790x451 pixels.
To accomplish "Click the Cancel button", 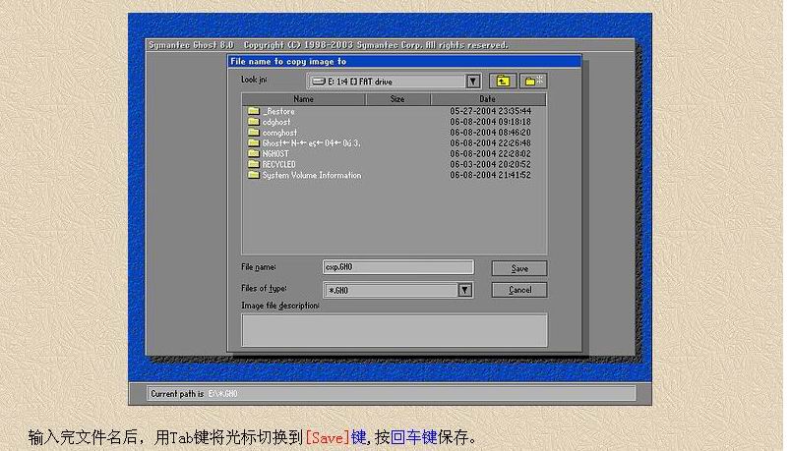I will tap(518, 290).
